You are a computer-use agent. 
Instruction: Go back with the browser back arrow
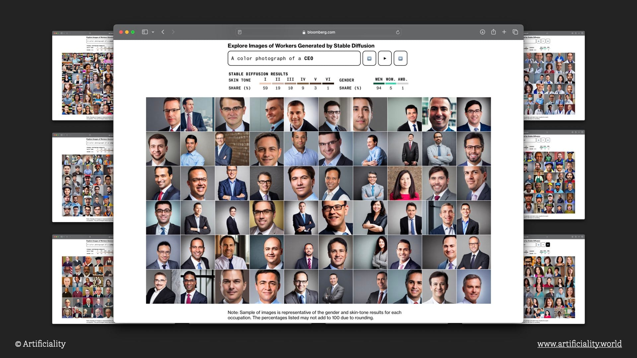pos(163,32)
